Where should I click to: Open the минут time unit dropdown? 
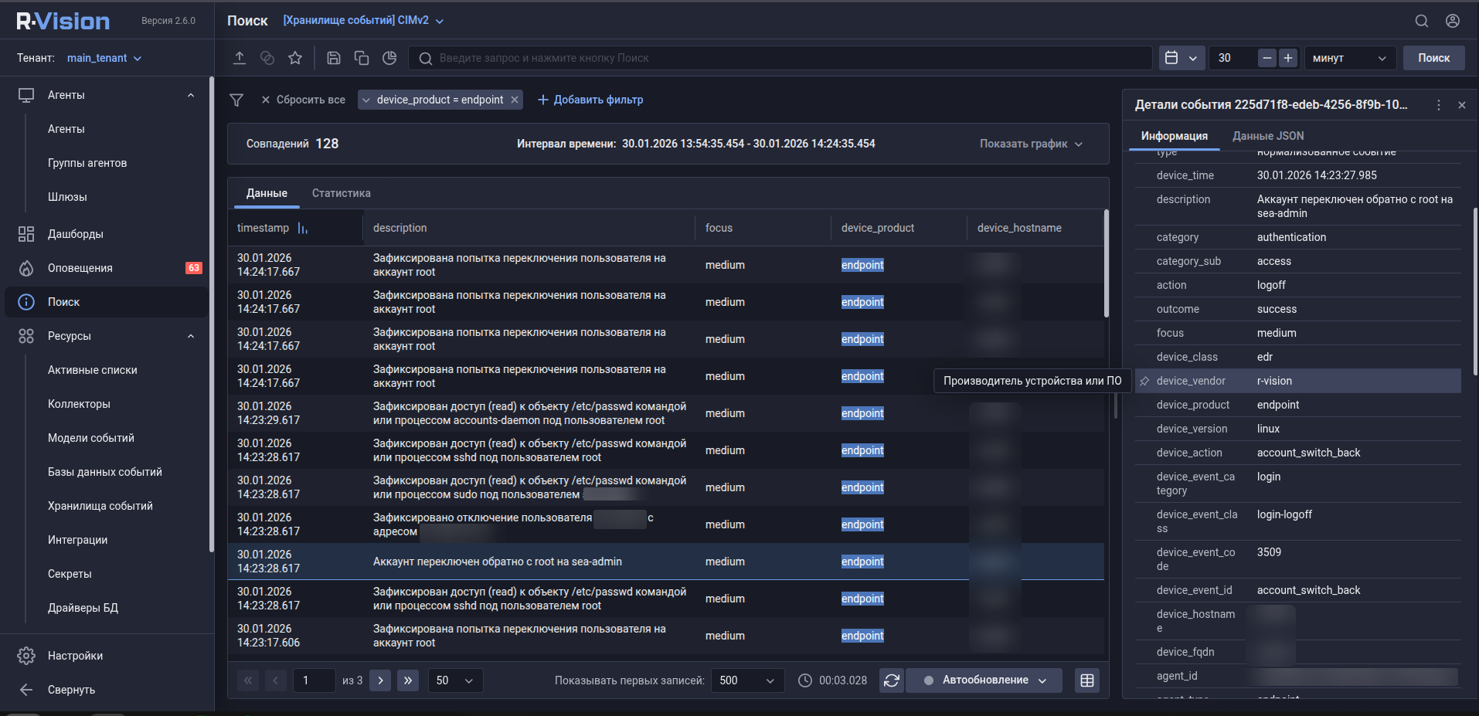click(x=1349, y=58)
